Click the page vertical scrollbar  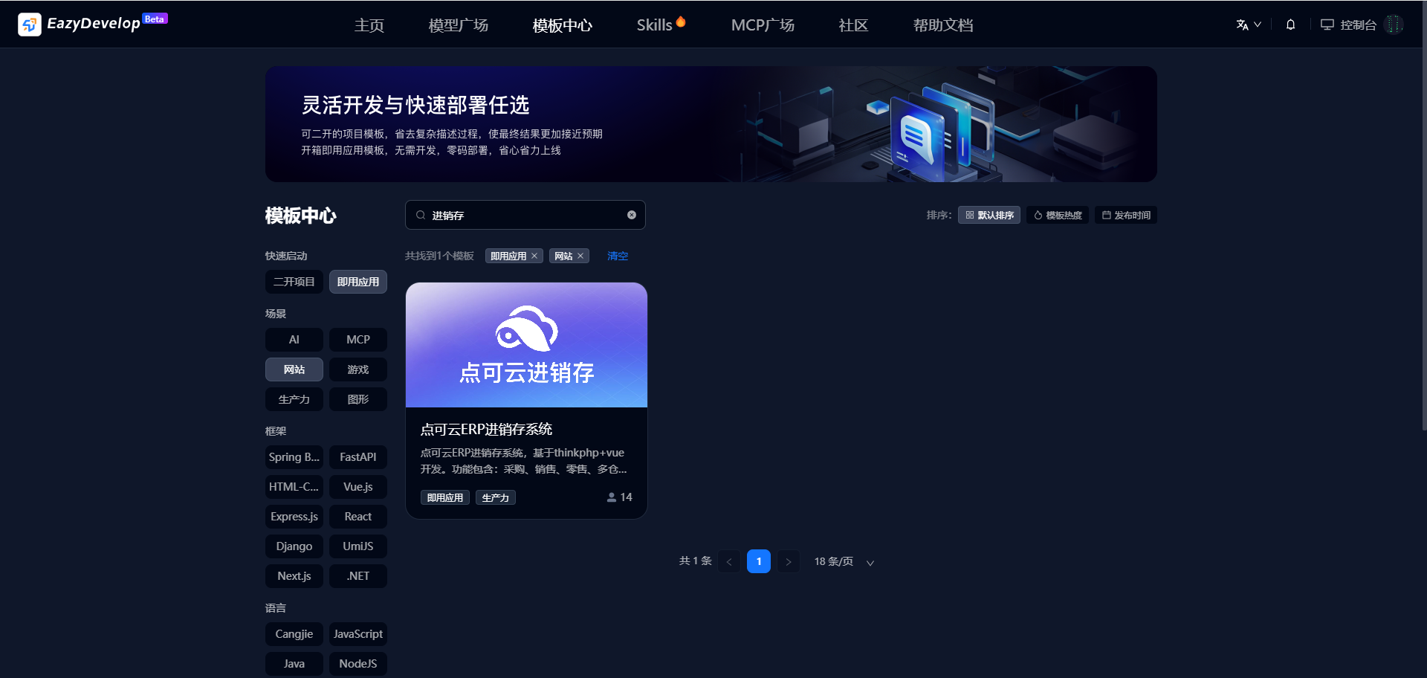[1424, 216]
